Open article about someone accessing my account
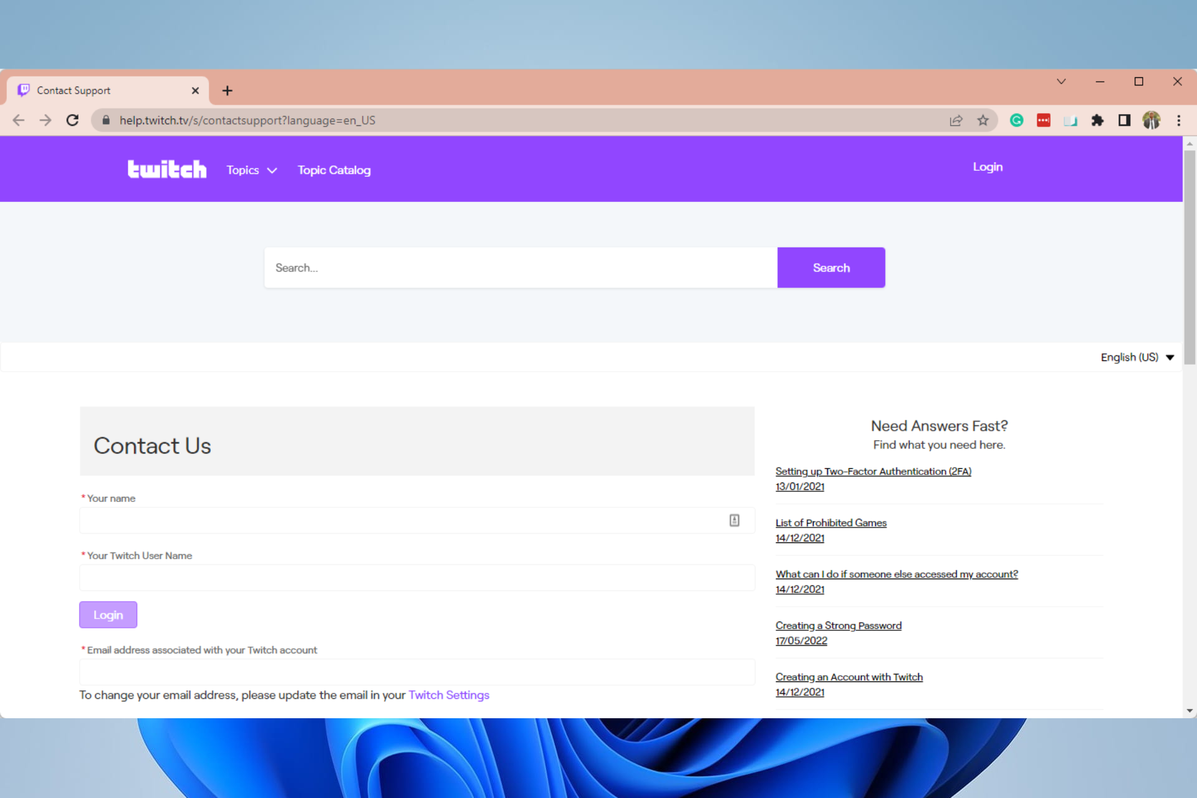 pyautogui.click(x=897, y=574)
